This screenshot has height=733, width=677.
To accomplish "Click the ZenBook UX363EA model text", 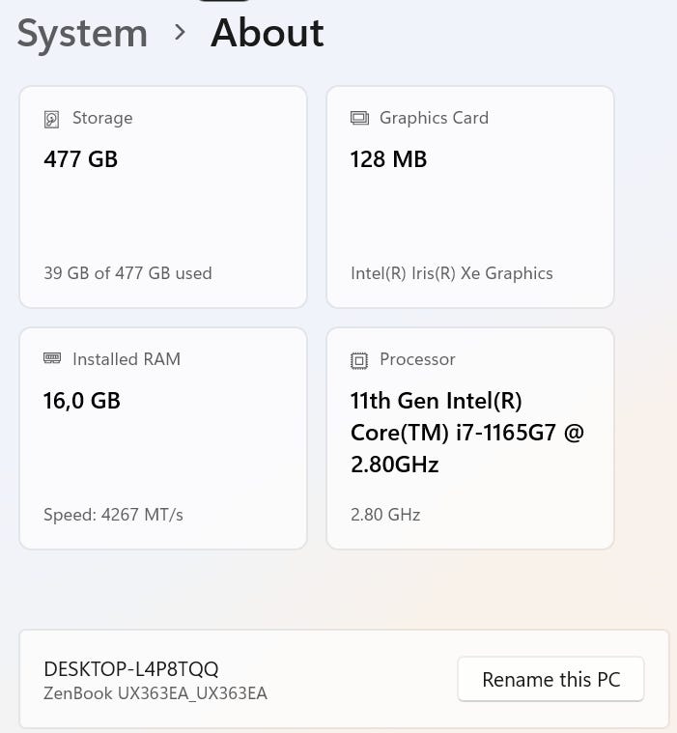I will coord(155,693).
